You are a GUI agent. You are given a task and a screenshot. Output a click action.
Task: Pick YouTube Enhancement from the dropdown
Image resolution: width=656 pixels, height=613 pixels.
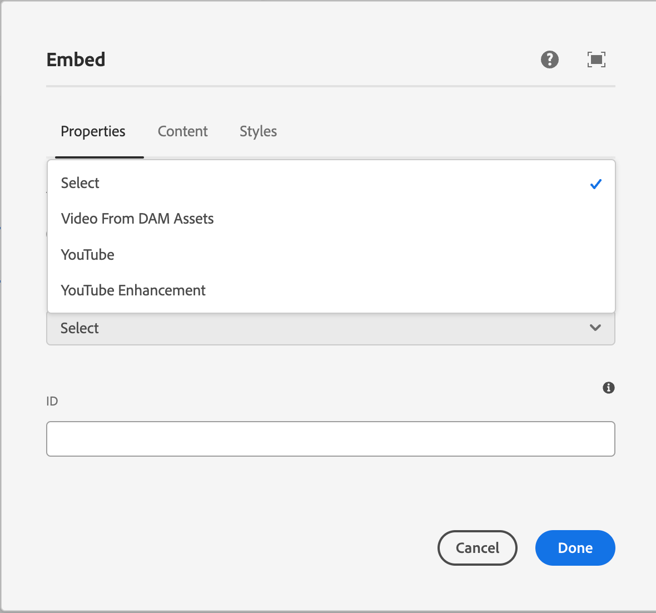pos(133,290)
